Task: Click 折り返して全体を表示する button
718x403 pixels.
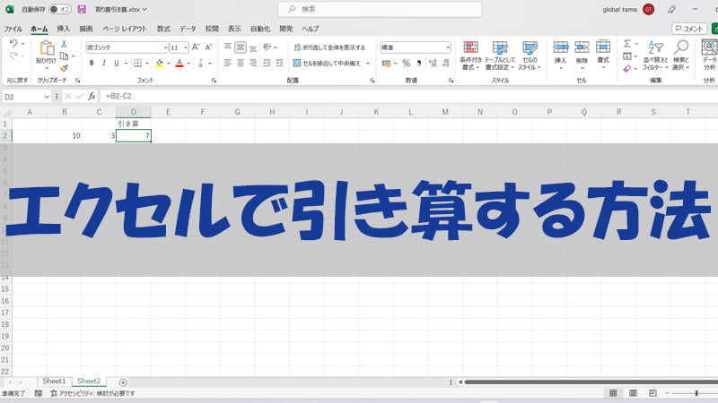Action: [328, 47]
